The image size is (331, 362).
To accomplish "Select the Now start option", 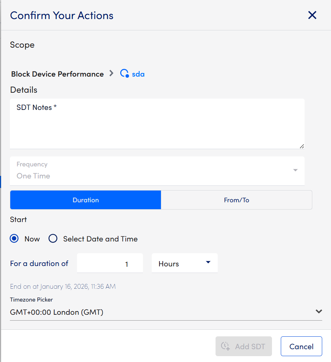I will pyautogui.click(x=14, y=239).
